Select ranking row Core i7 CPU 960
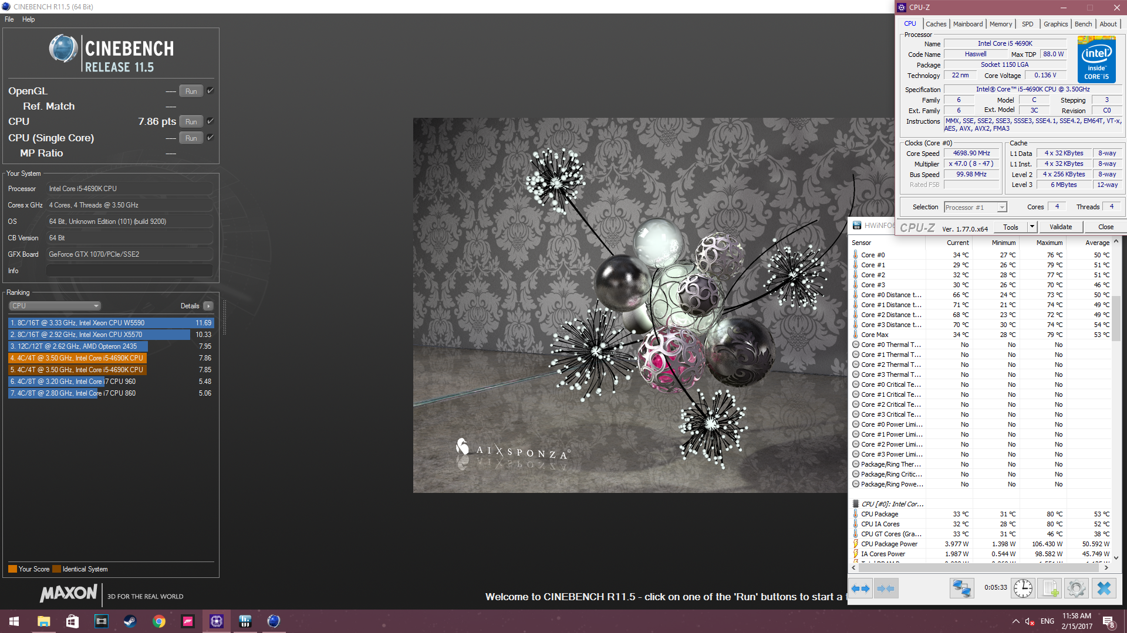The image size is (1127, 633). tap(111, 382)
